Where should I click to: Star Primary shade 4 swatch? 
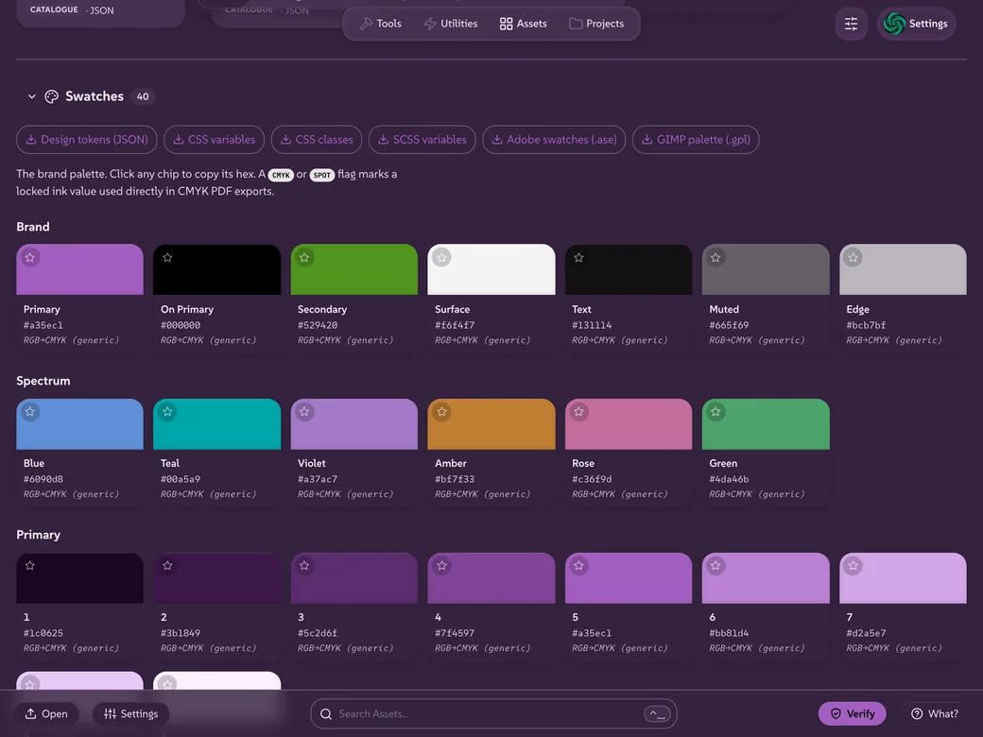pyautogui.click(x=442, y=566)
